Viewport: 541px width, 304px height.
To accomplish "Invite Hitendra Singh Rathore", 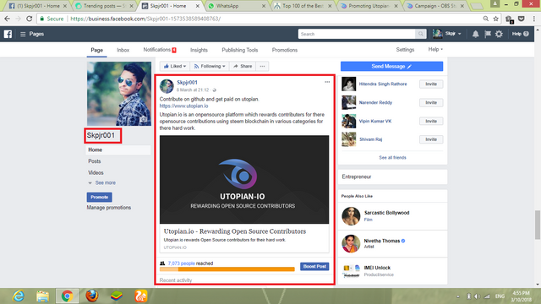I will [x=431, y=84].
